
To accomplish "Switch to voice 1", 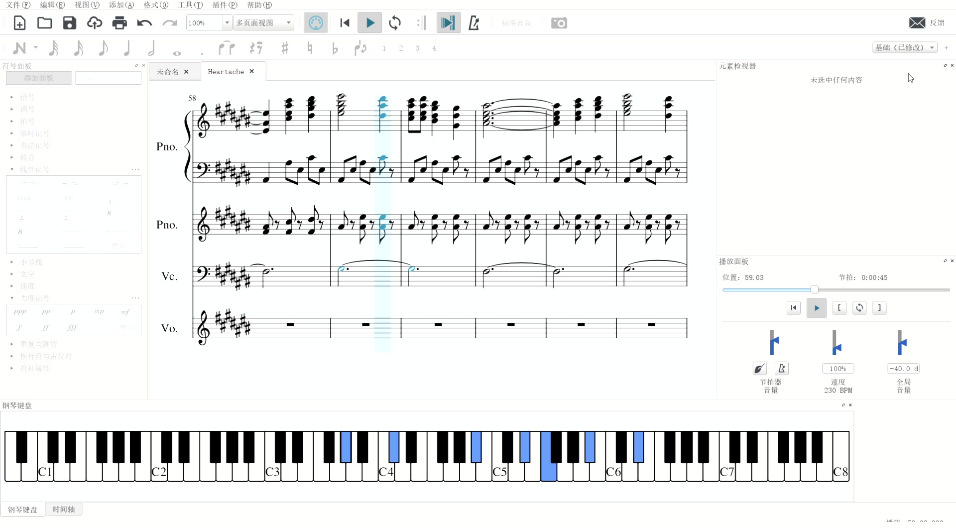I will [x=384, y=48].
